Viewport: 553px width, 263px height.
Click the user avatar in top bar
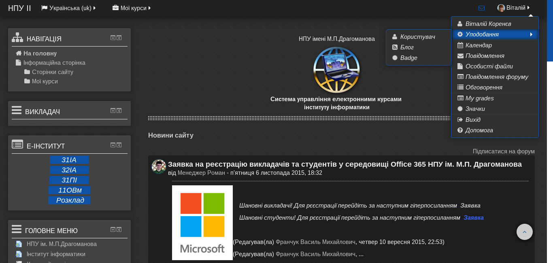pos(501,7)
